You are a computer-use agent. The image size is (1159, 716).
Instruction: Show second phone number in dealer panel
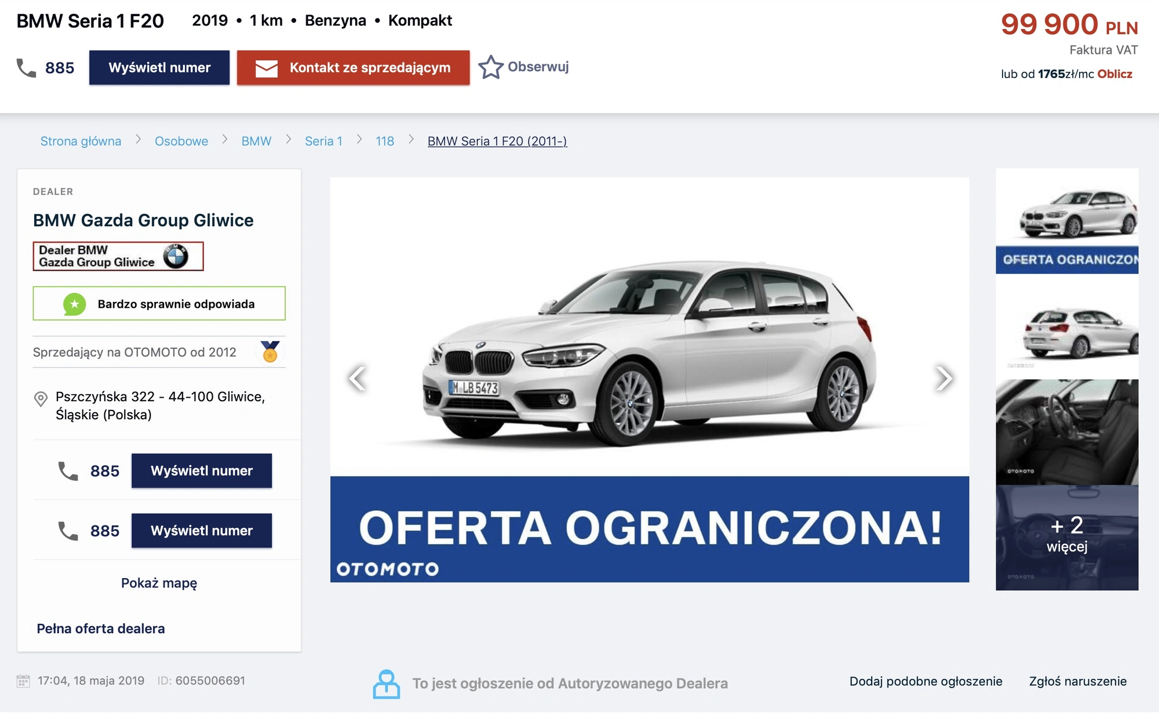(x=202, y=530)
